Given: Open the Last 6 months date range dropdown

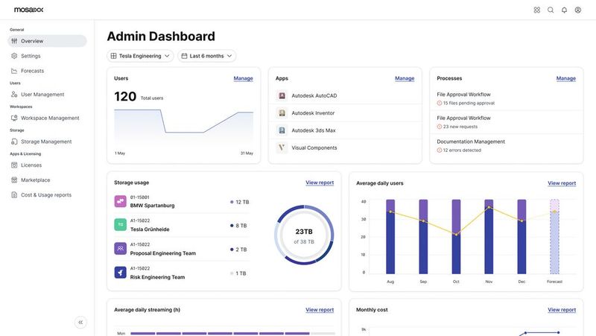Looking at the screenshot, I should tap(207, 56).
